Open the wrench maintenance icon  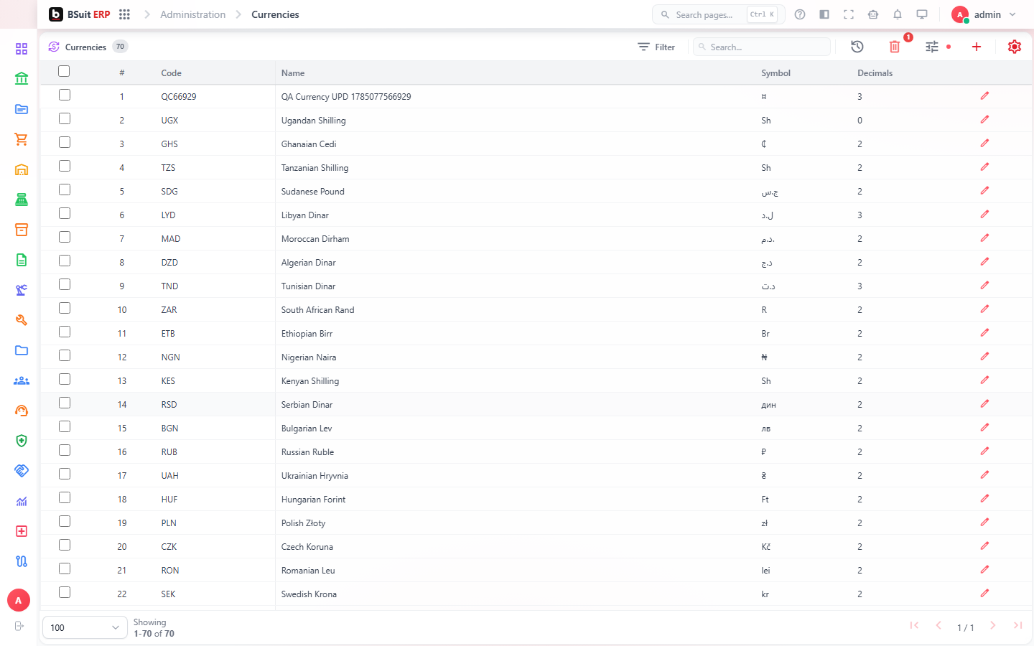[x=22, y=320]
